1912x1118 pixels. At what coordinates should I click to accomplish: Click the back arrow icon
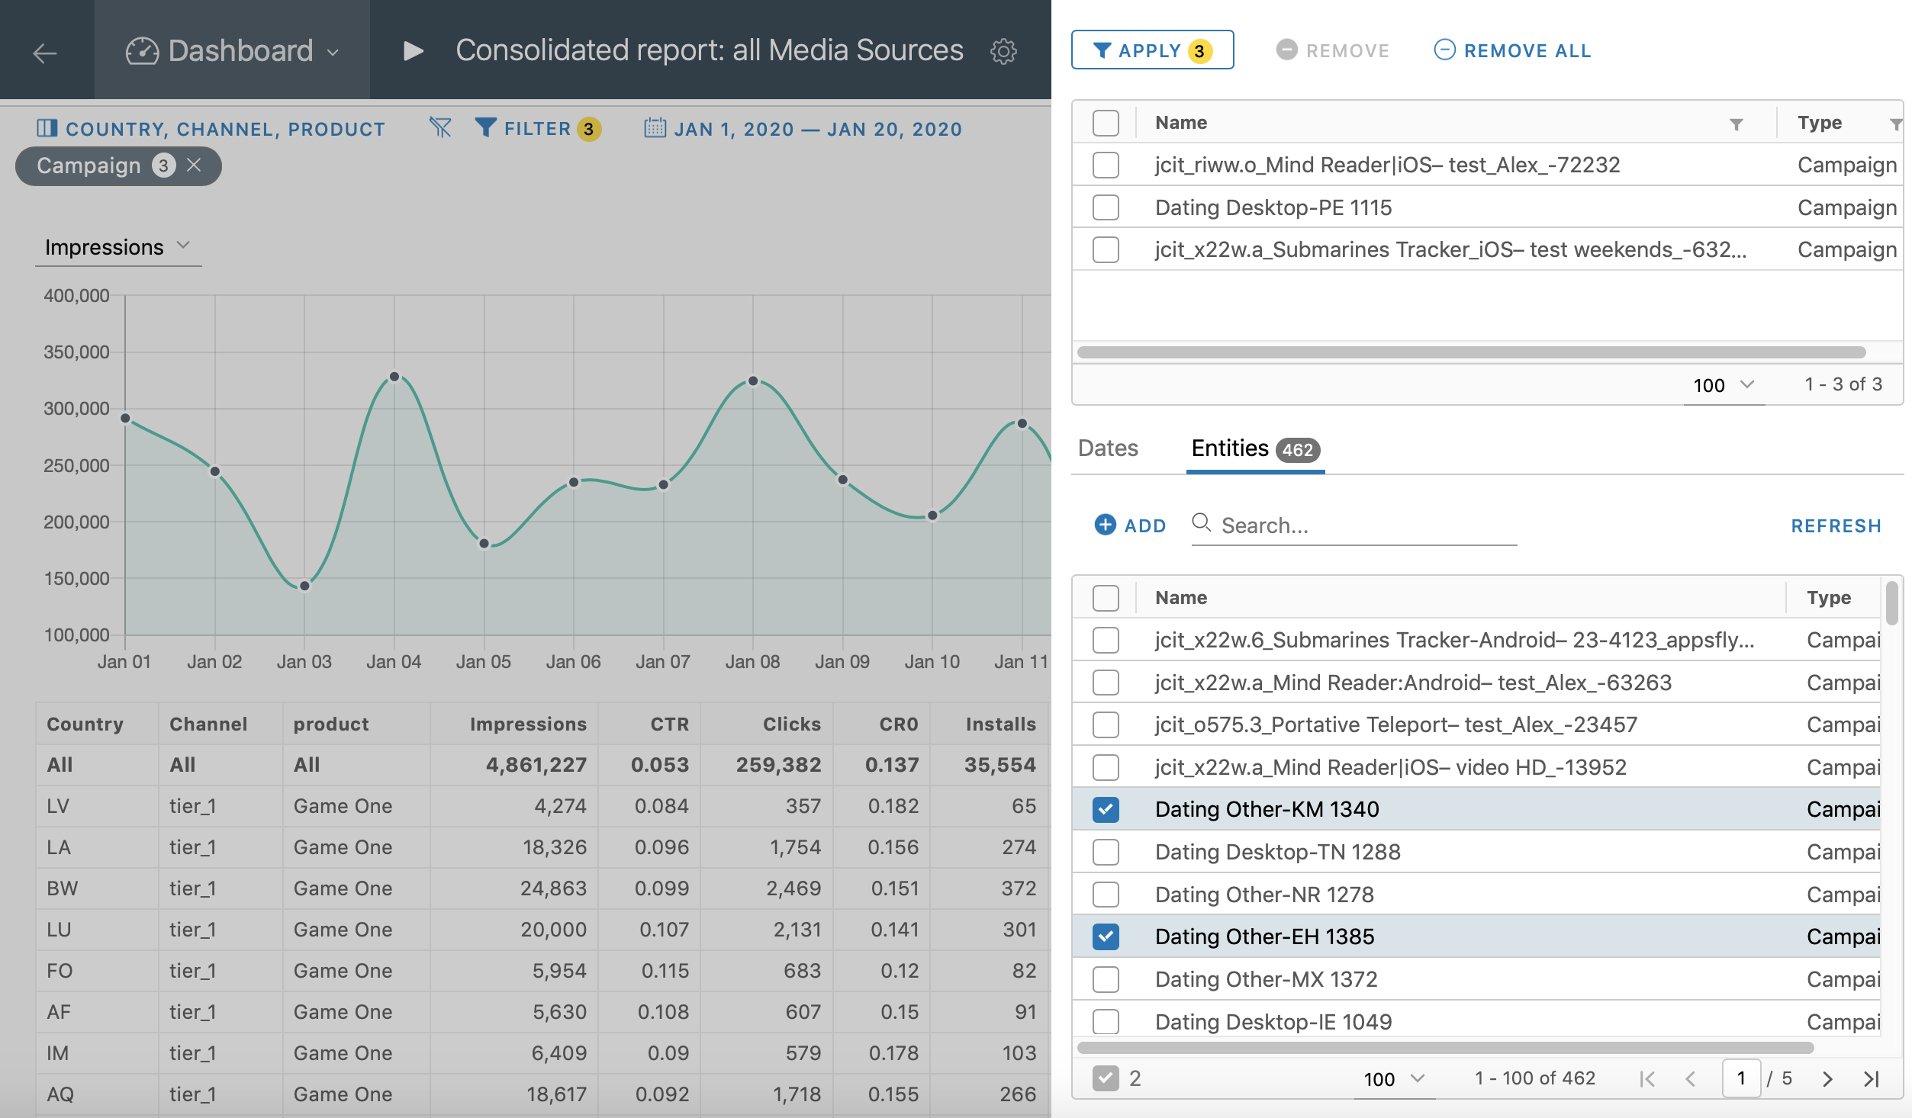45,52
